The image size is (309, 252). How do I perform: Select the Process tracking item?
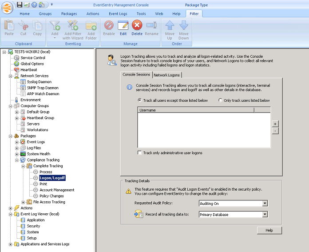[46, 172]
